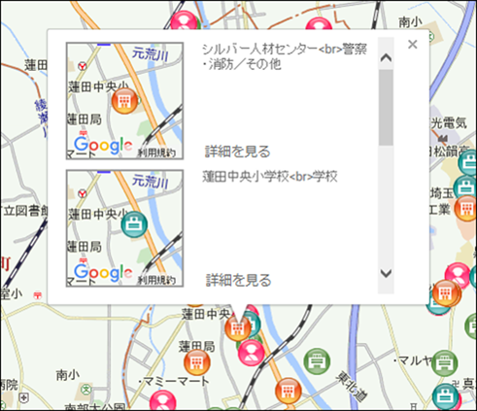Open 詳細を見る link for シルバー人材センター

pos(238,152)
